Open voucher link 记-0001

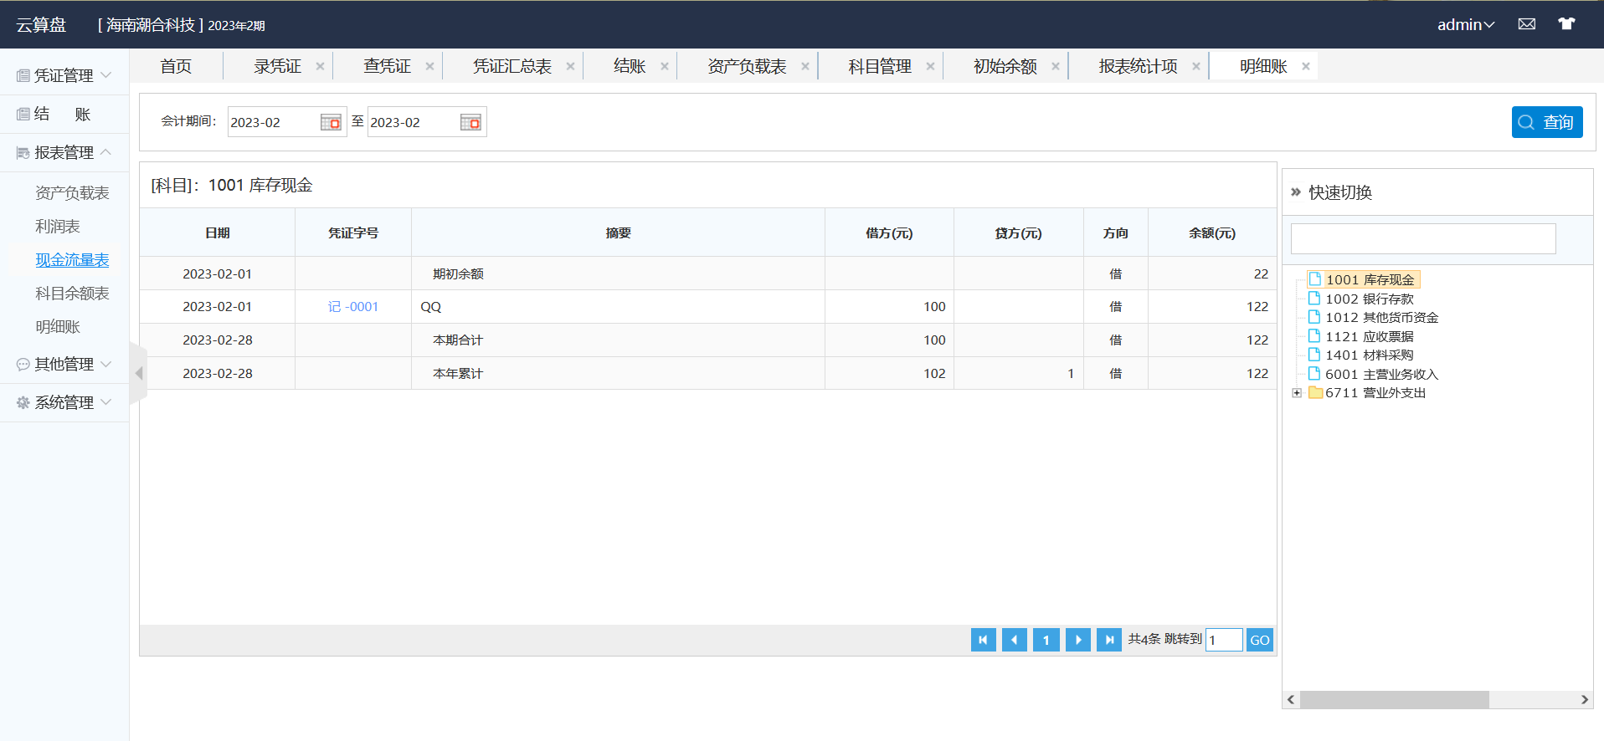[x=352, y=307]
